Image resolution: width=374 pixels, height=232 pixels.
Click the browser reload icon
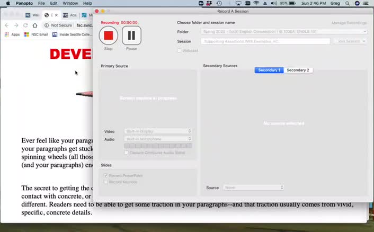pyautogui.click(x=25, y=25)
